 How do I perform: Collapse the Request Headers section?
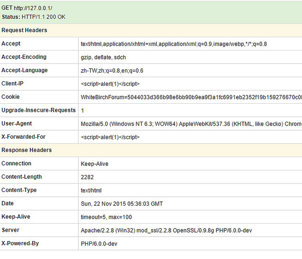point(25,30)
